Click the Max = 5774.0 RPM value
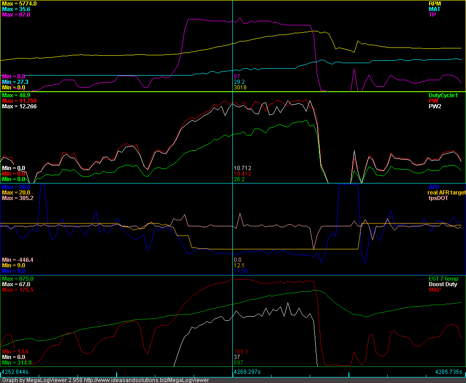 point(19,3)
